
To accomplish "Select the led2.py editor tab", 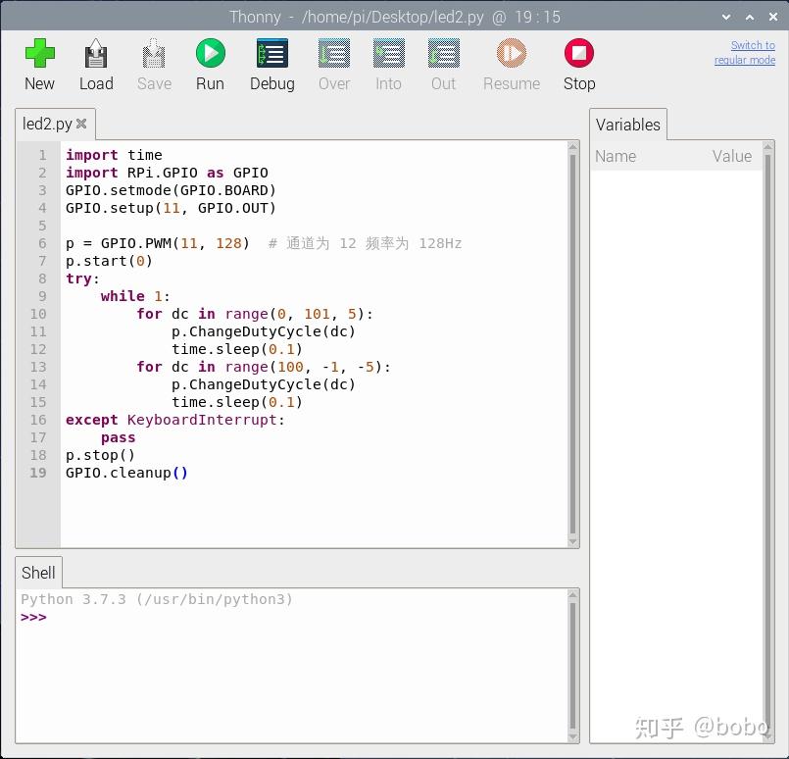I will pyautogui.click(x=47, y=124).
